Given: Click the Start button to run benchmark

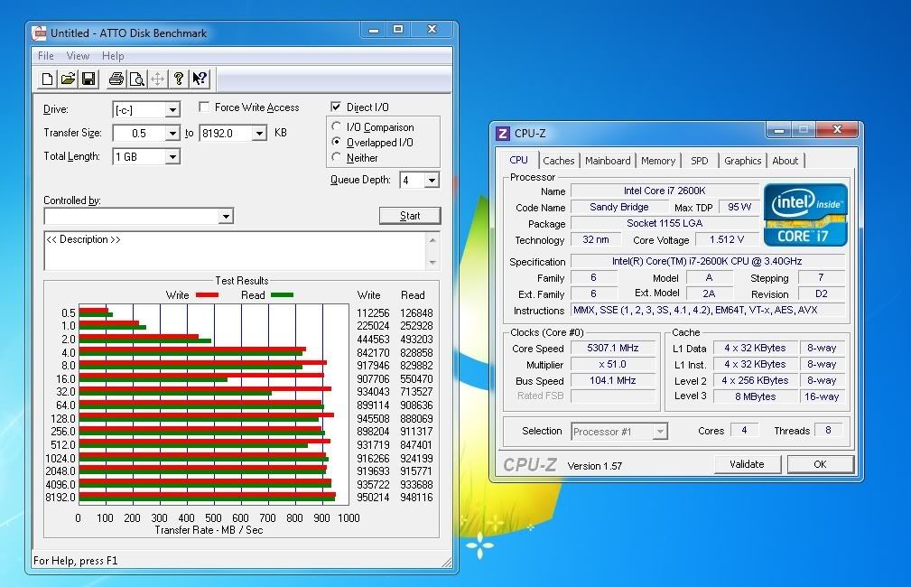Looking at the screenshot, I should (x=410, y=216).
